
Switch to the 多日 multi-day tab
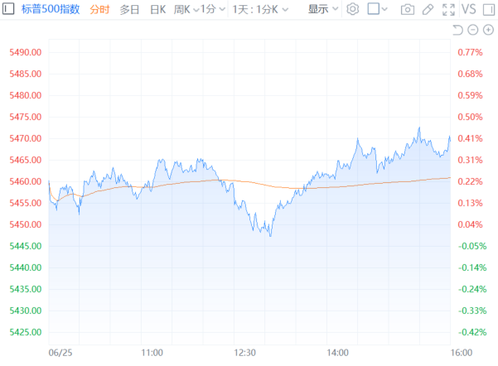tap(129, 9)
